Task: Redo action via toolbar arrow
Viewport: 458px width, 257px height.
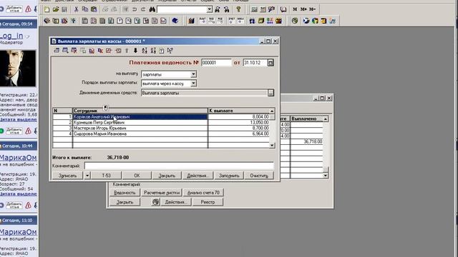Action: (143, 9)
